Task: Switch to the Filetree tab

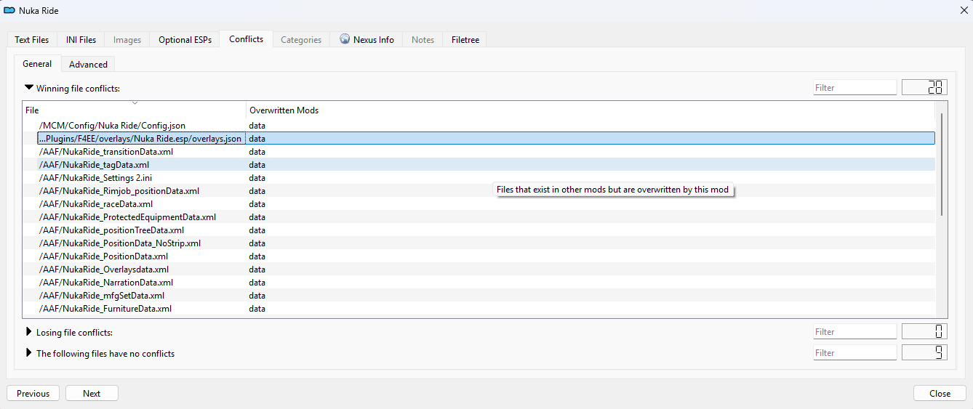Action: [465, 40]
